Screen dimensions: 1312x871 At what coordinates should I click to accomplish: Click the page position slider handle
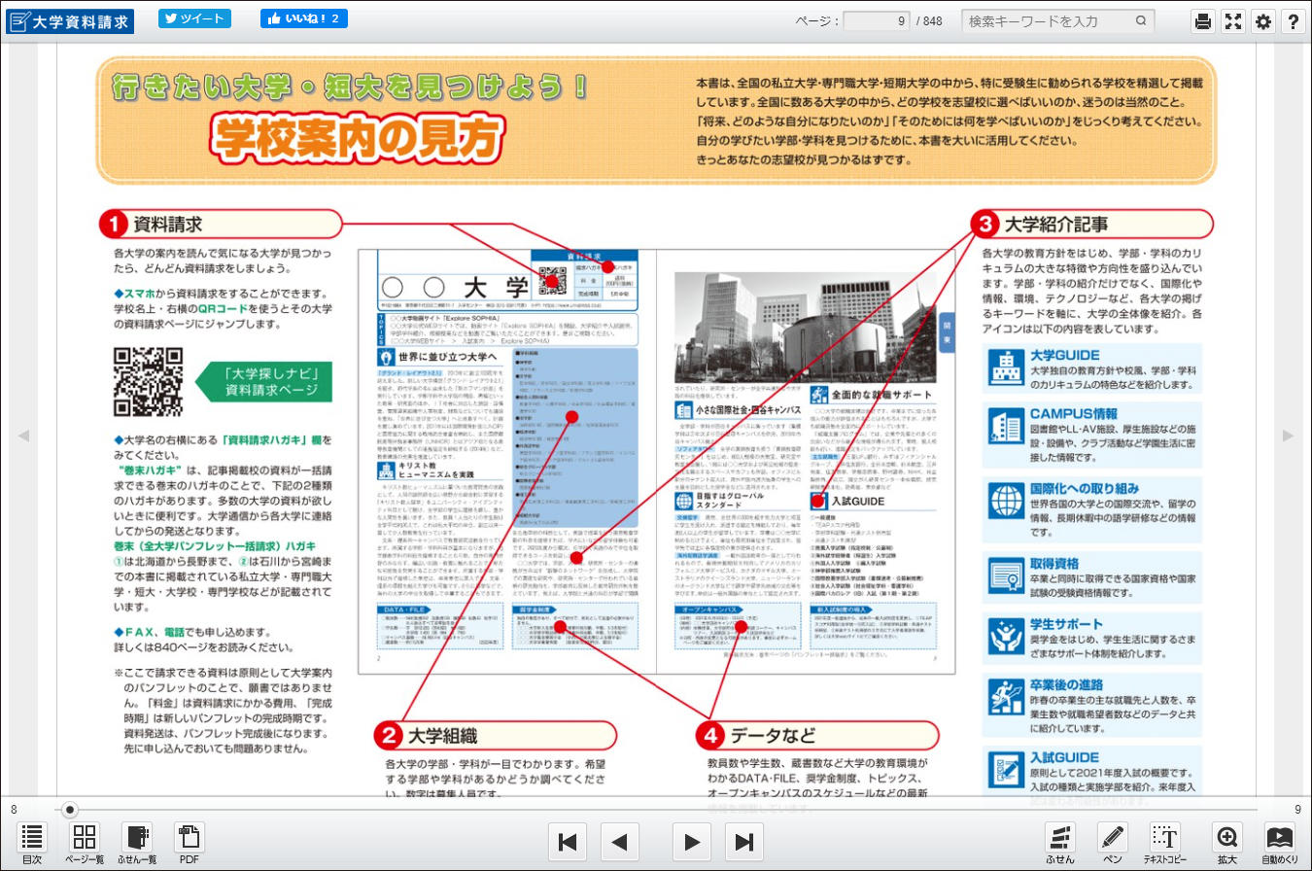pos(69,809)
